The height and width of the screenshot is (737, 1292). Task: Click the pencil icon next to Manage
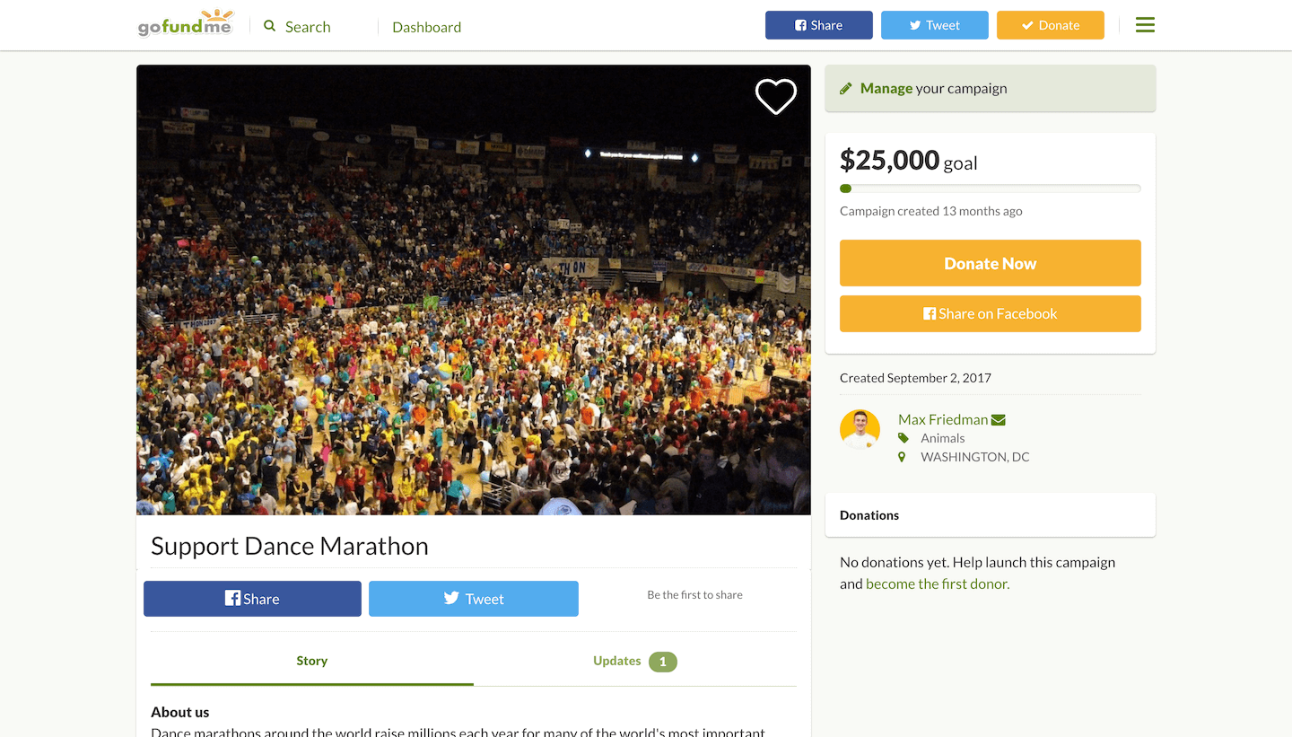(844, 88)
